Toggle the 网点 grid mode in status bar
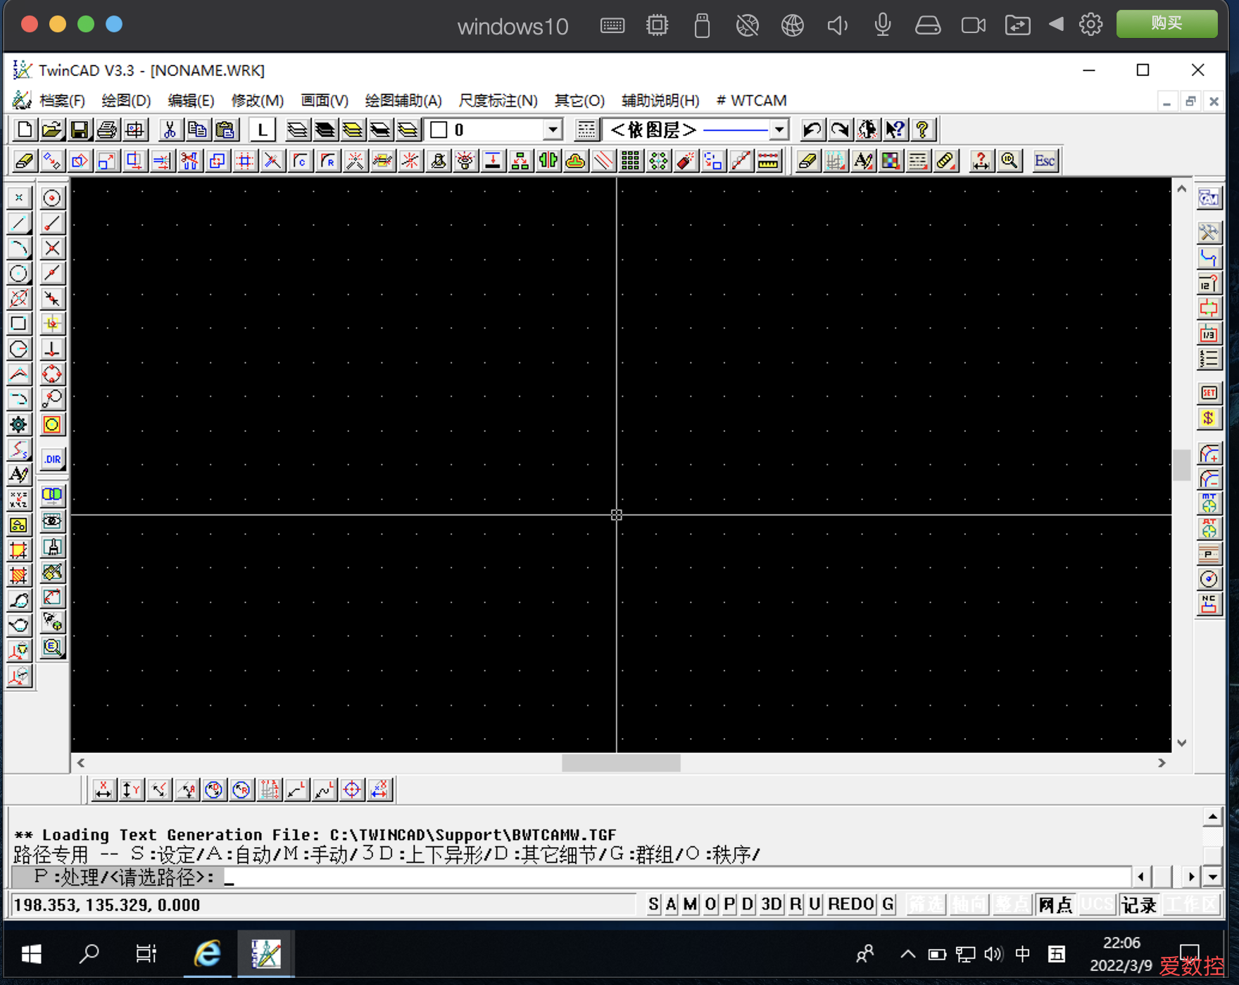The width and height of the screenshot is (1239, 985). (x=1055, y=905)
